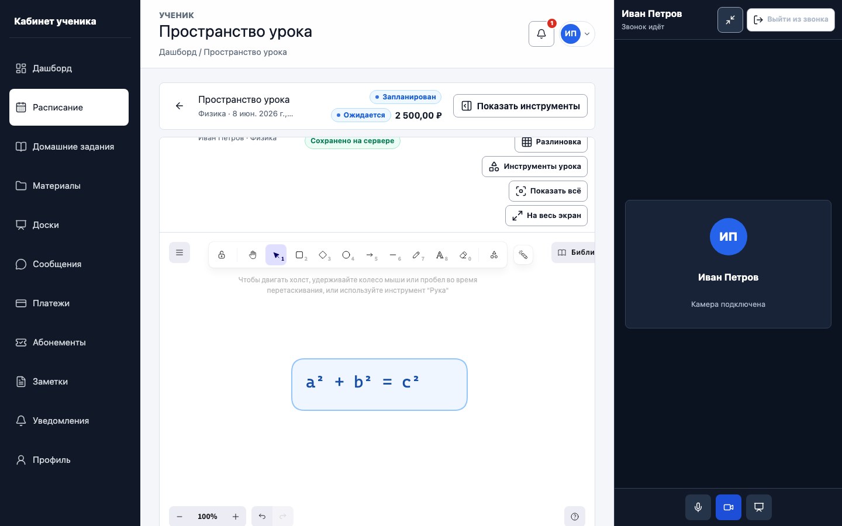Viewport: 842px width, 526px height.
Task: Toggle screen sharing in the call
Action: (x=759, y=507)
